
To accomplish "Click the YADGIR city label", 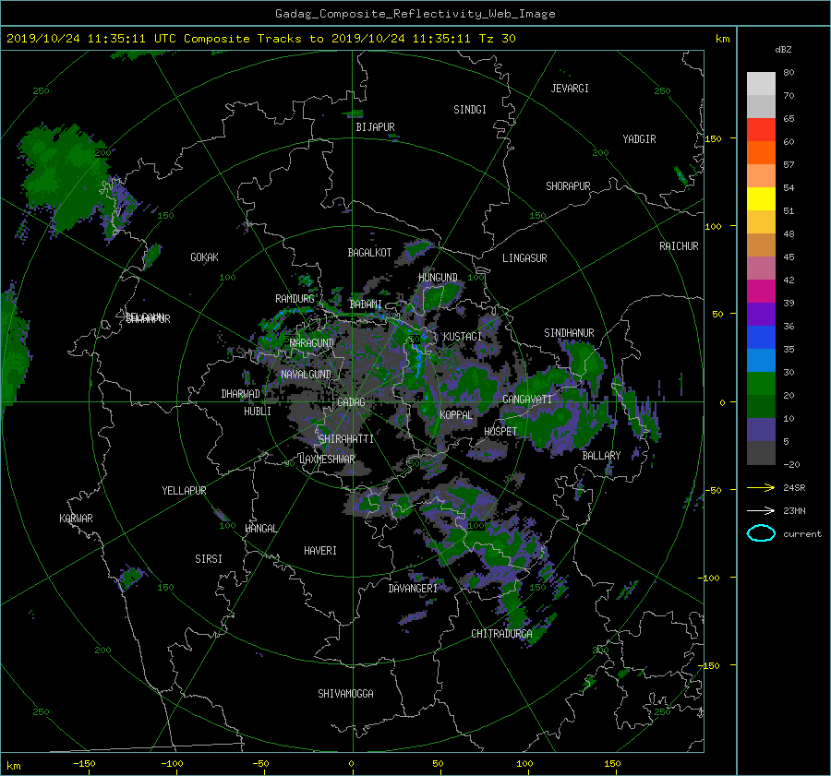I will tap(639, 139).
